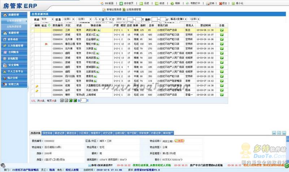Minimize the detail panel with first panel icon
Screen dimensions: 289x172
(x=274, y=133)
